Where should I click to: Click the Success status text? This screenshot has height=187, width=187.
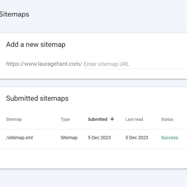tap(169, 138)
